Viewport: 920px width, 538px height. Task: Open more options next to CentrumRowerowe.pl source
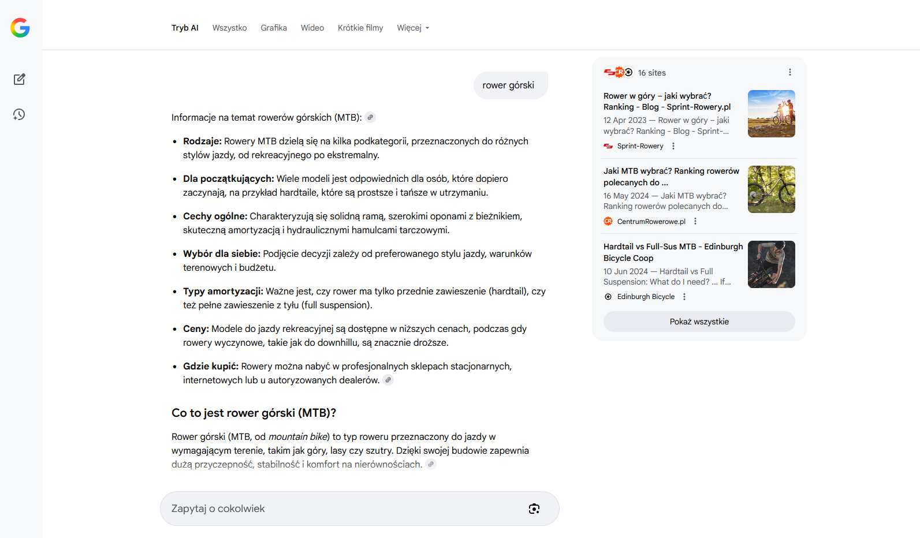point(695,221)
